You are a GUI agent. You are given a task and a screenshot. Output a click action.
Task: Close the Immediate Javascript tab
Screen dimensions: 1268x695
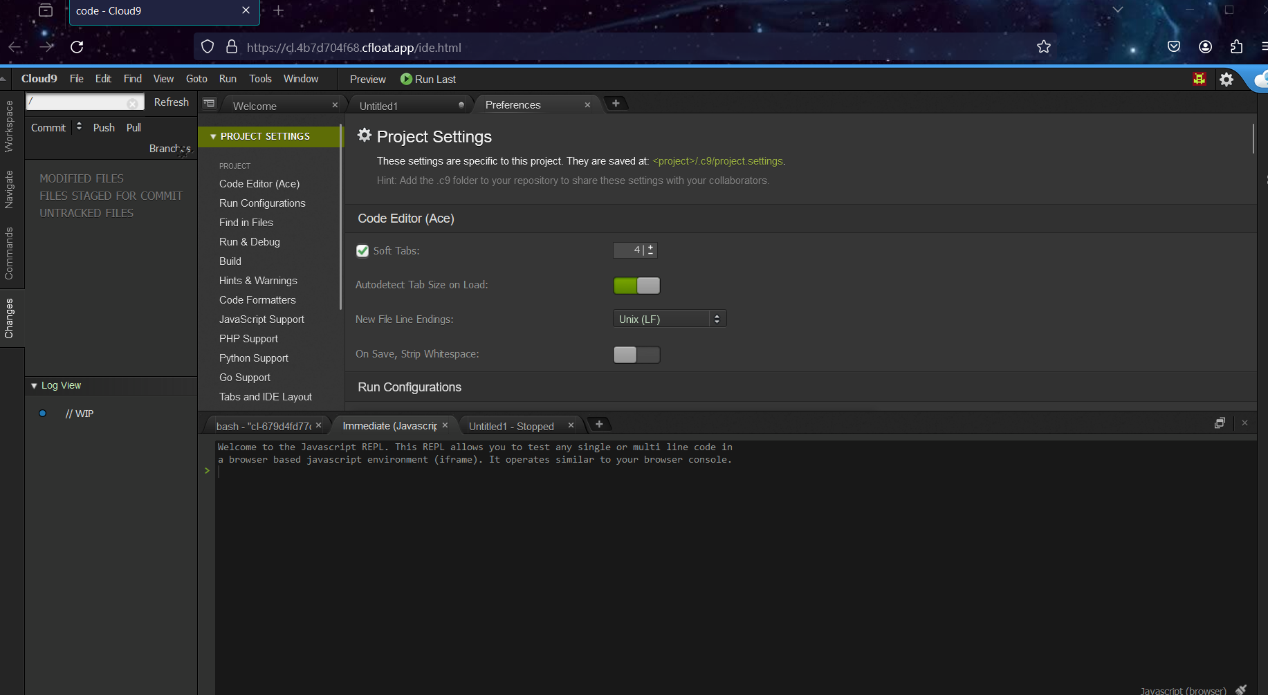pos(445,425)
